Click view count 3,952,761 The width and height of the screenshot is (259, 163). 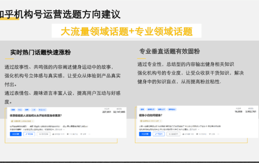[x=251, y=112]
